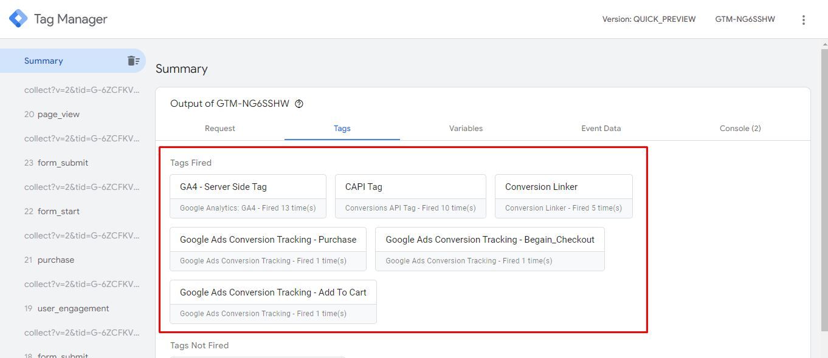
Task: Open the Console (2) tab
Action: (740, 128)
